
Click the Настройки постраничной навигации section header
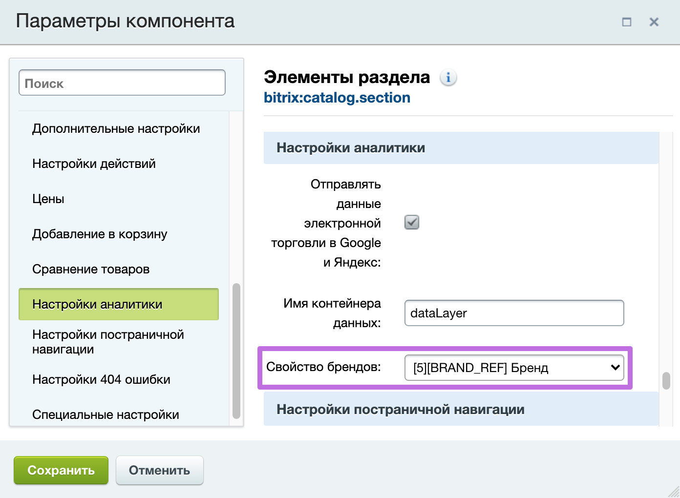tap(461, 410)
